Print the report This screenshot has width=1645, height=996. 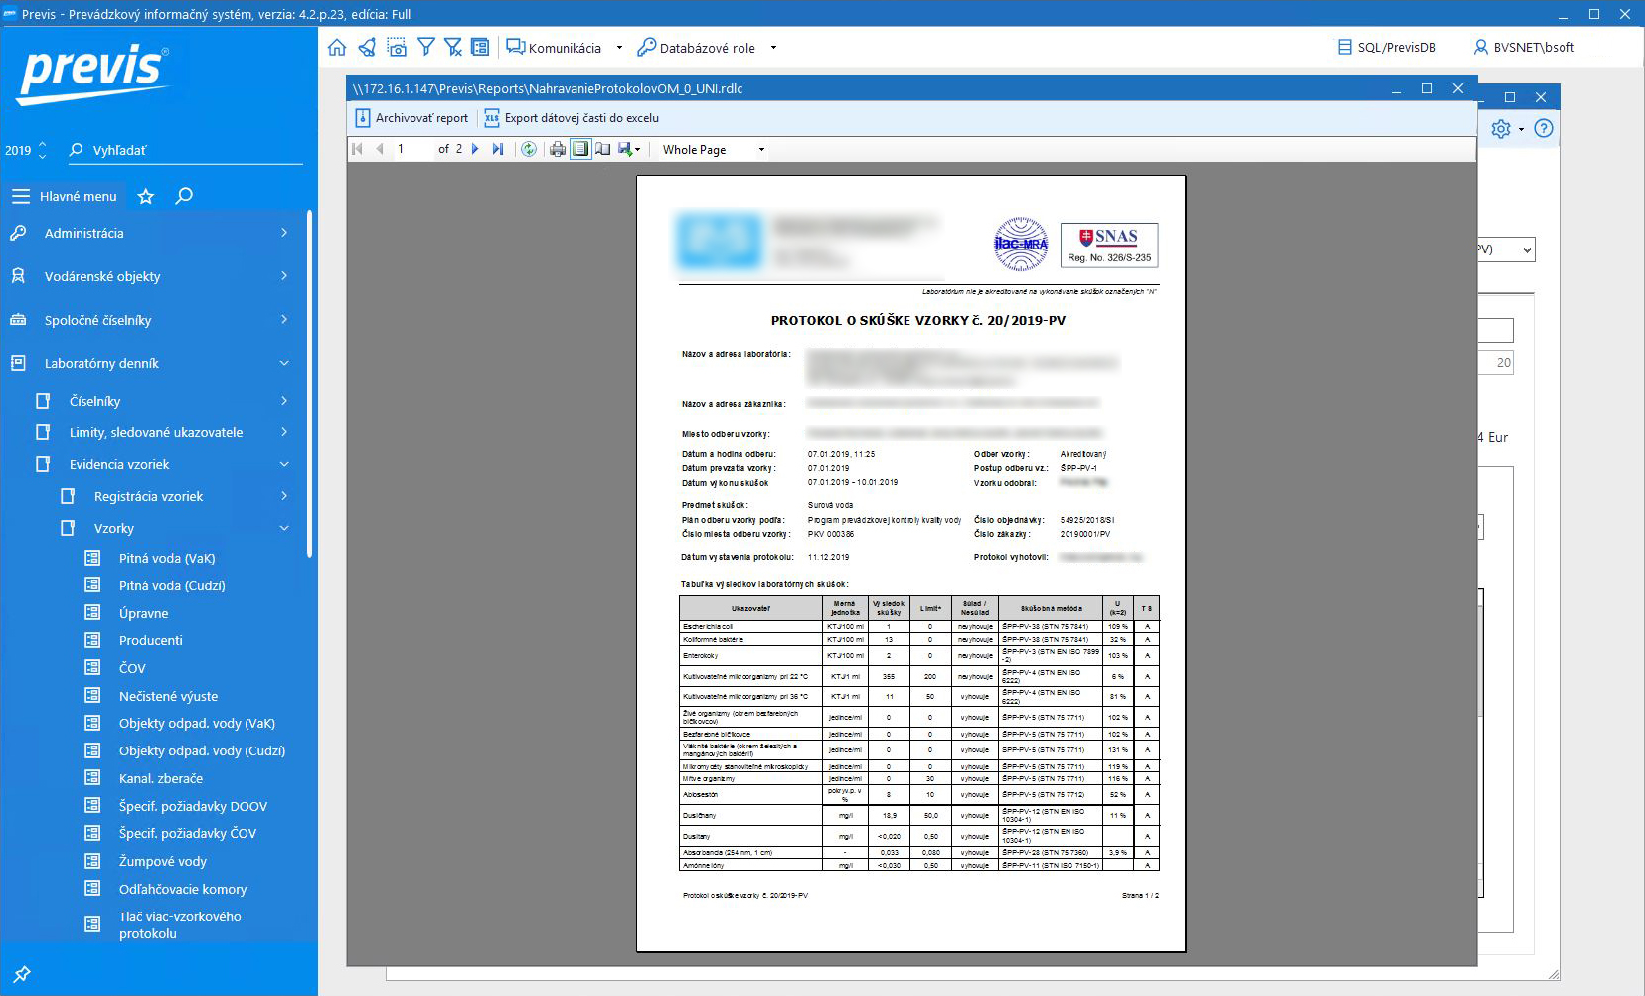tap(558, 149)
